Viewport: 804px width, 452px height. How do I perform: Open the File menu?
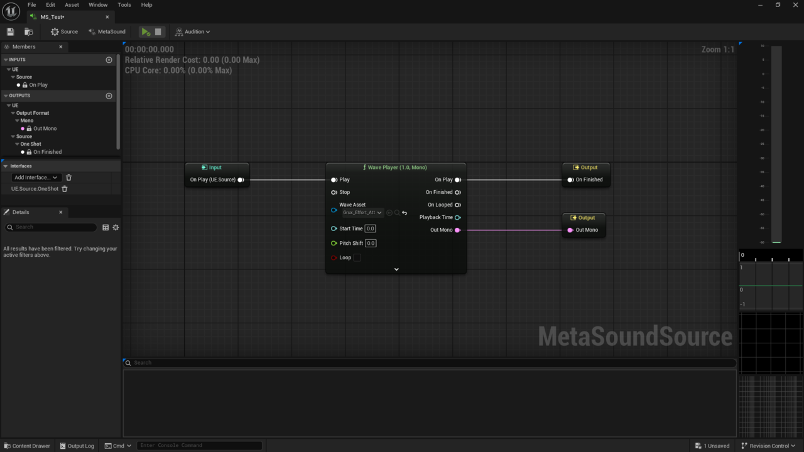31,5
